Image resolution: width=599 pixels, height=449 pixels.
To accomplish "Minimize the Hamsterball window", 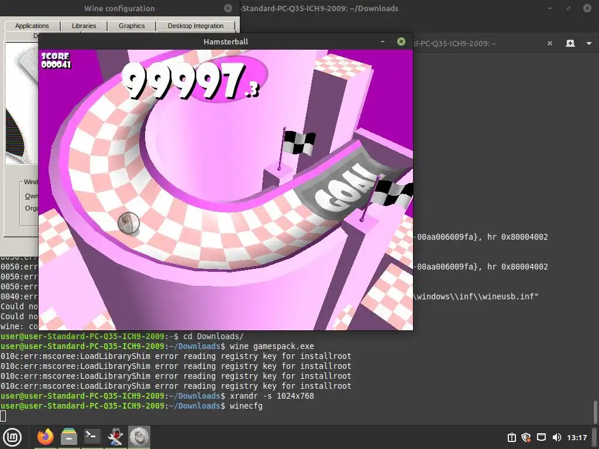I will (x=383, y=42).
